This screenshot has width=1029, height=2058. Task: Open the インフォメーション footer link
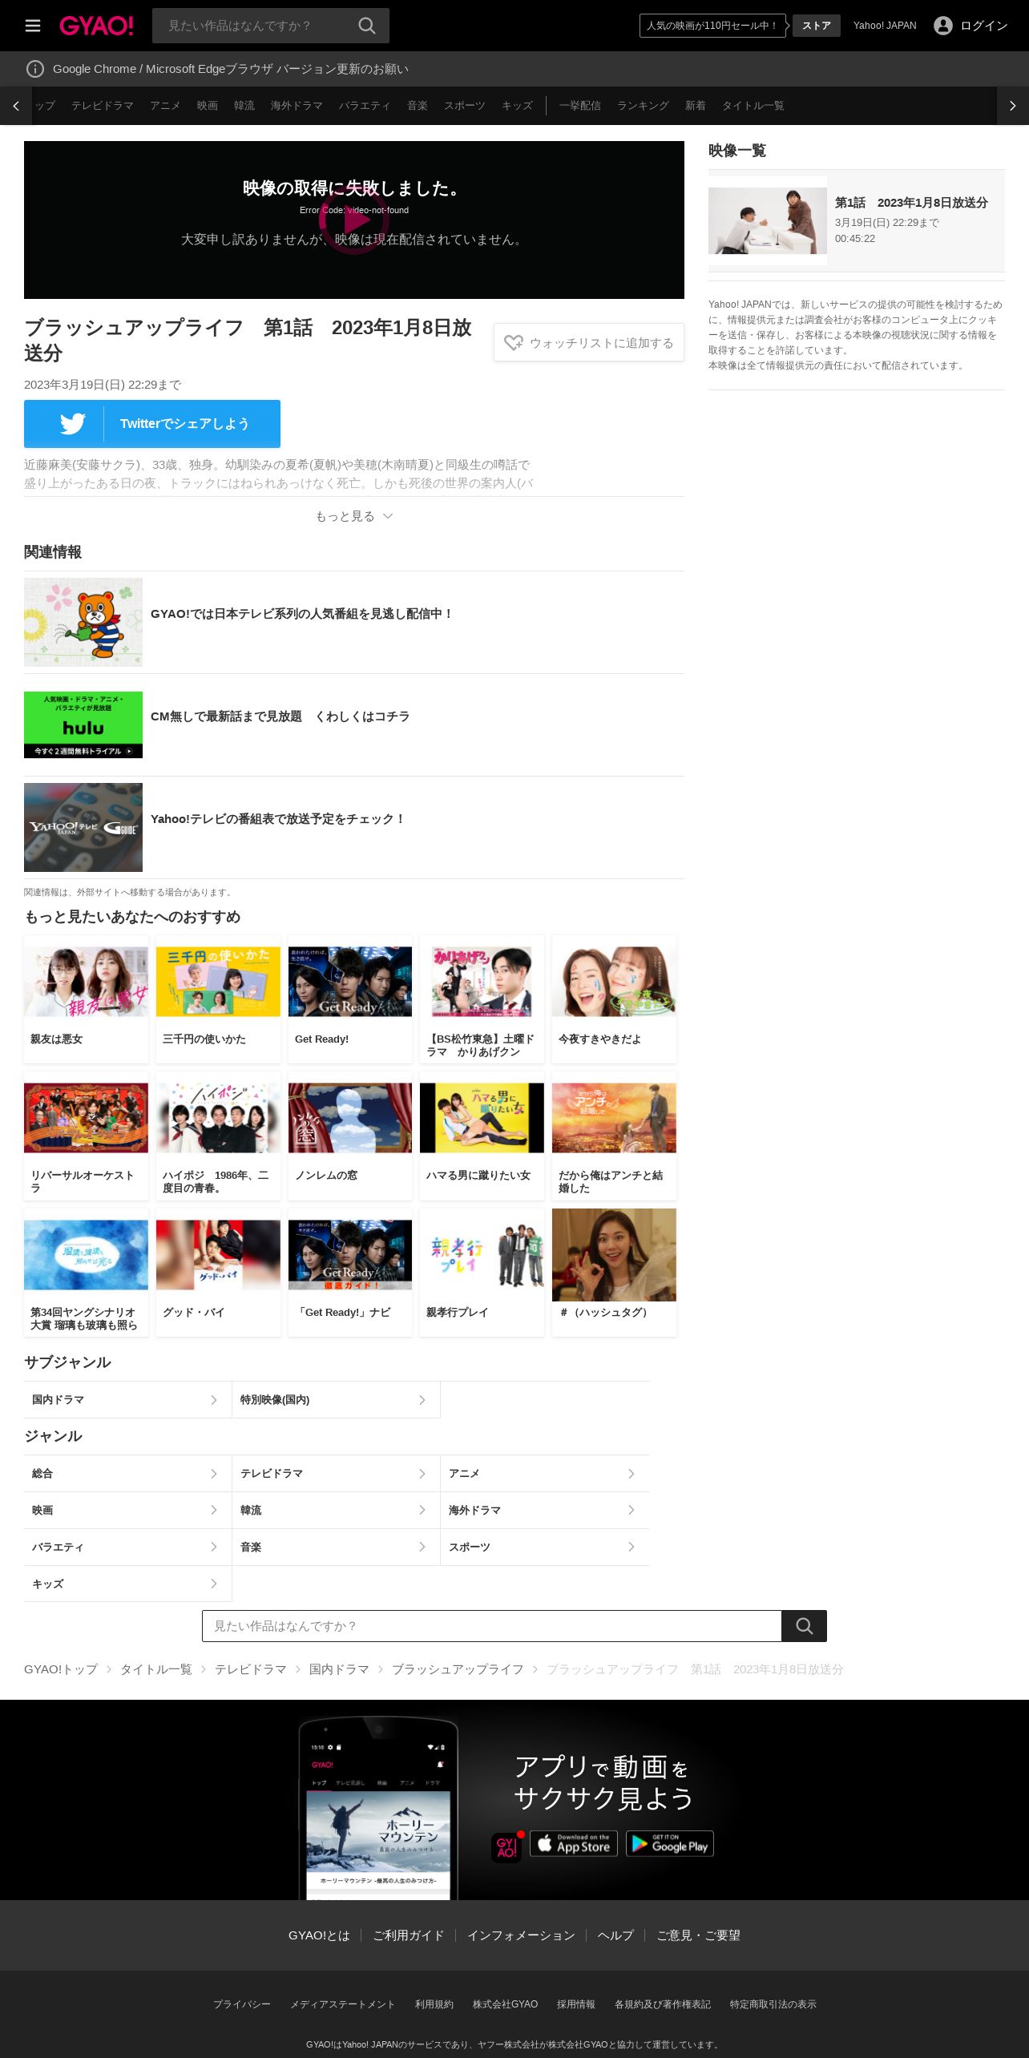coord(521,1935)
